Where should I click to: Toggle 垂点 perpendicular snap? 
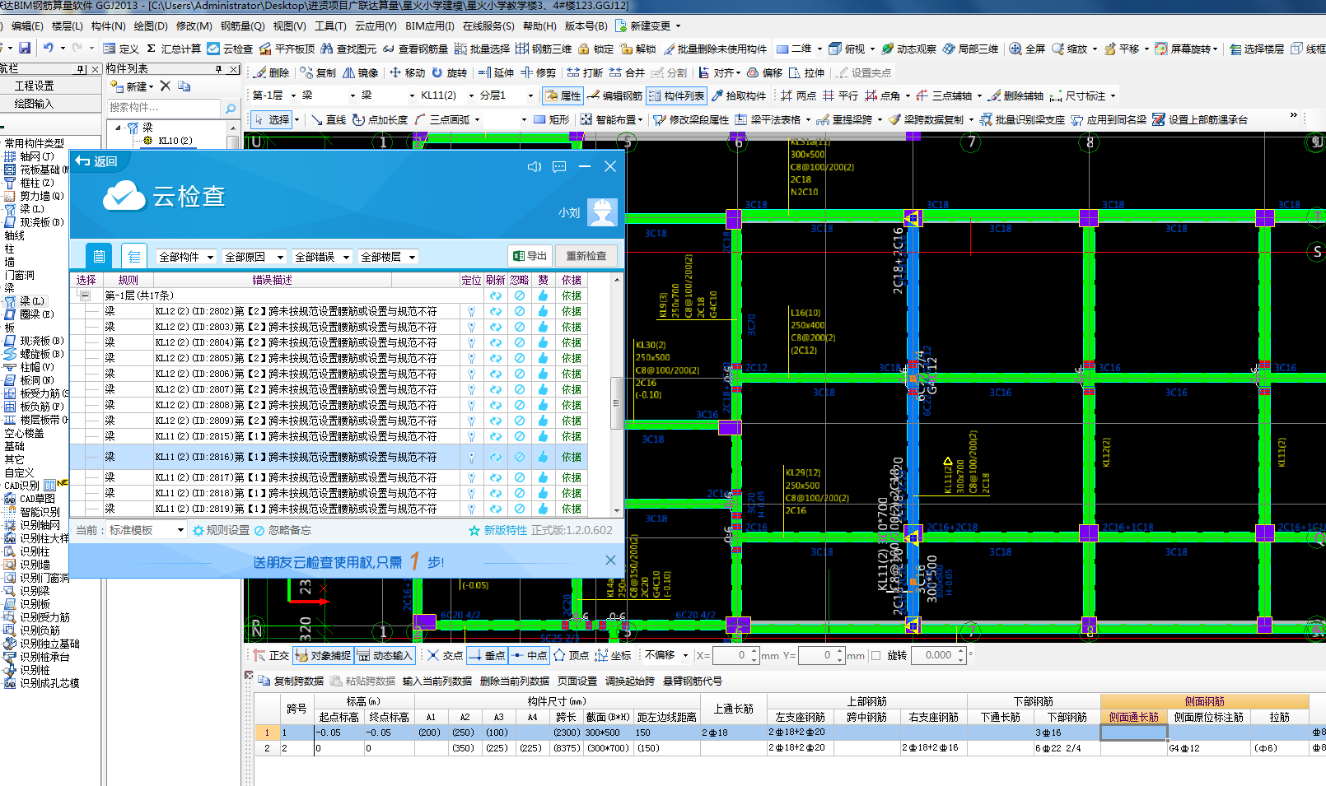click(x=487, y=655)
